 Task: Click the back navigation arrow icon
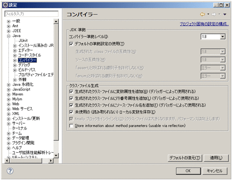tap(203, 14)
